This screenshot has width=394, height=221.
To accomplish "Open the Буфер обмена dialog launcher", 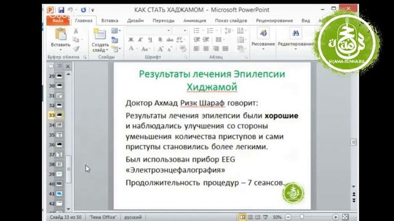I will [x=85, y=57].
